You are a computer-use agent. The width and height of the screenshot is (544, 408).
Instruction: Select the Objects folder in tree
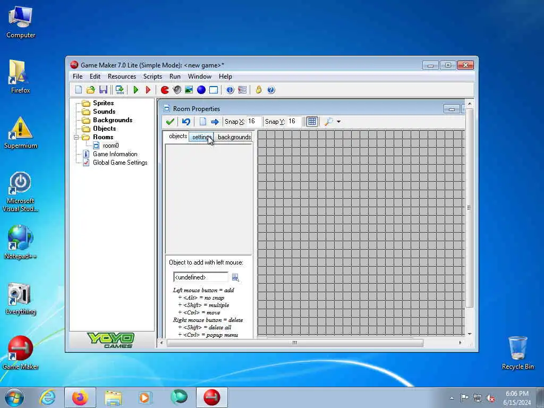coord(105,129)
